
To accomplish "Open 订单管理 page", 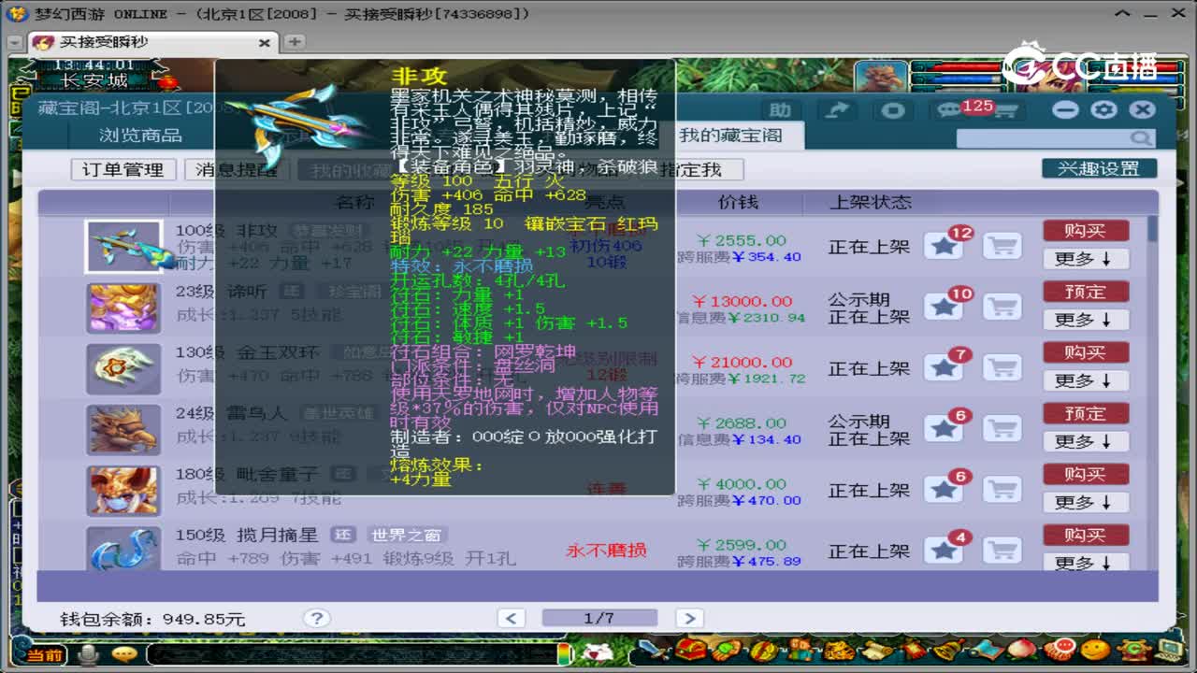I will click(x=123, y=169).
